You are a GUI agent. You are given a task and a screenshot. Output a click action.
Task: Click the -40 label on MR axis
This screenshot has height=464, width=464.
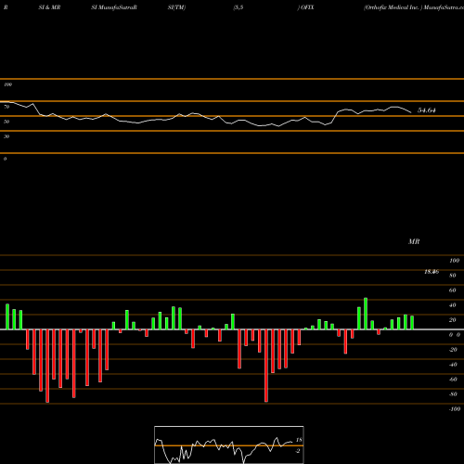453,365
